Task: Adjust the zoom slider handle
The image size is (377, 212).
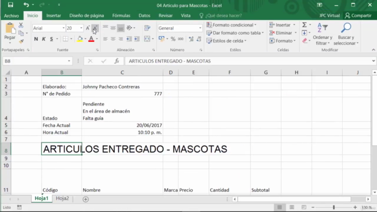Action: point(334,207)
